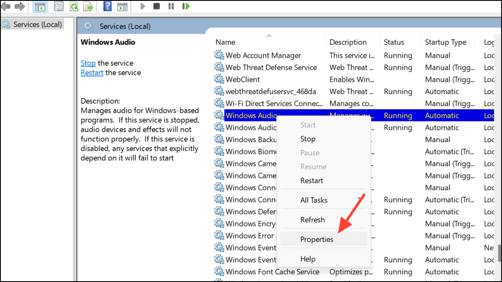502x282 pixels.
Task: Toggle the Show/Hide Action Pane toolbar button
Action: coord(122,6)
